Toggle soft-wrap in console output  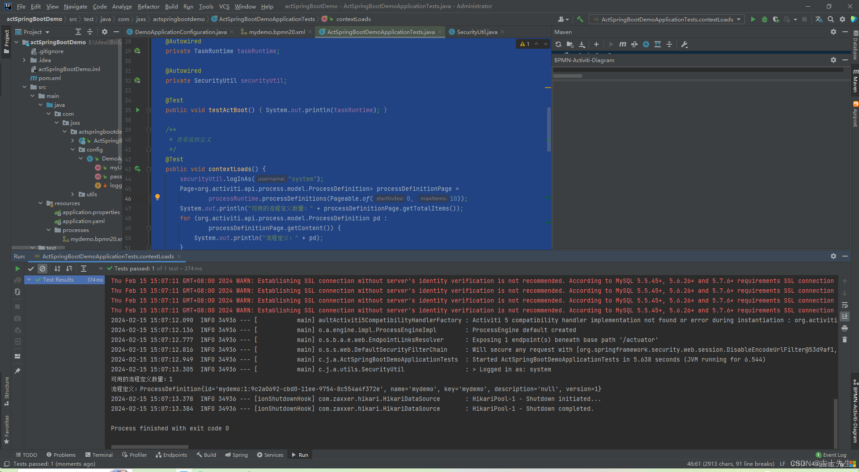coord(845,305)
